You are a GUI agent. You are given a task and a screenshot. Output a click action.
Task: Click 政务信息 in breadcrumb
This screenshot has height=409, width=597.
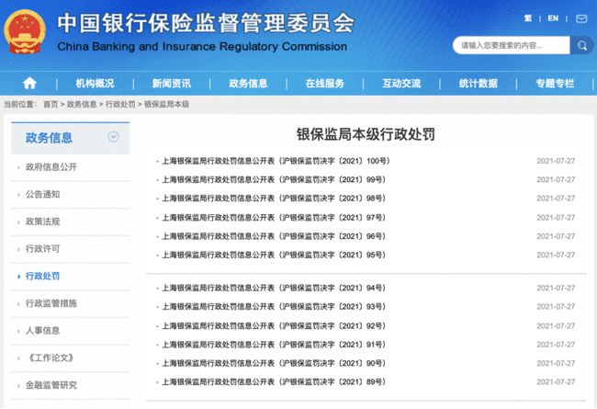pos(82,105)
